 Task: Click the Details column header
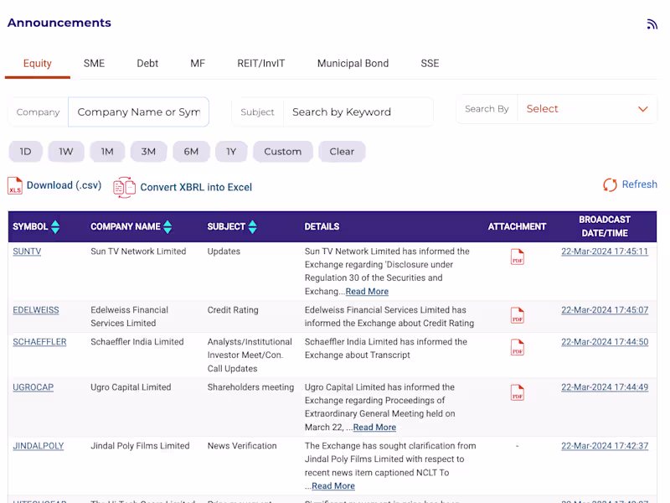pos(322,226)
